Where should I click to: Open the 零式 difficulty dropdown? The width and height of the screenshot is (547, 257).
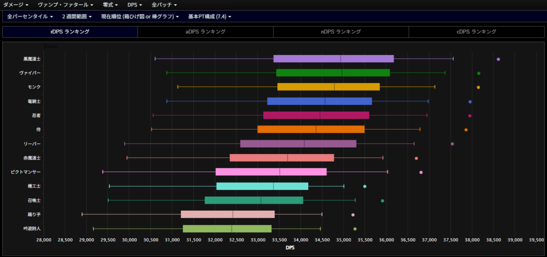(x=111, y=4)
